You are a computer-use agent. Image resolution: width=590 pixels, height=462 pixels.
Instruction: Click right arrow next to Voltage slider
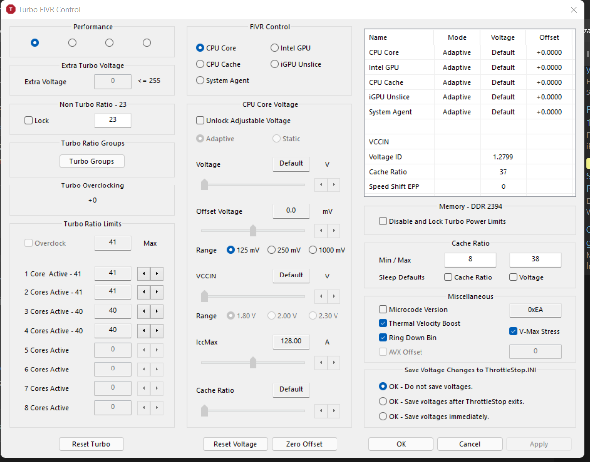[x=334, y=185]
